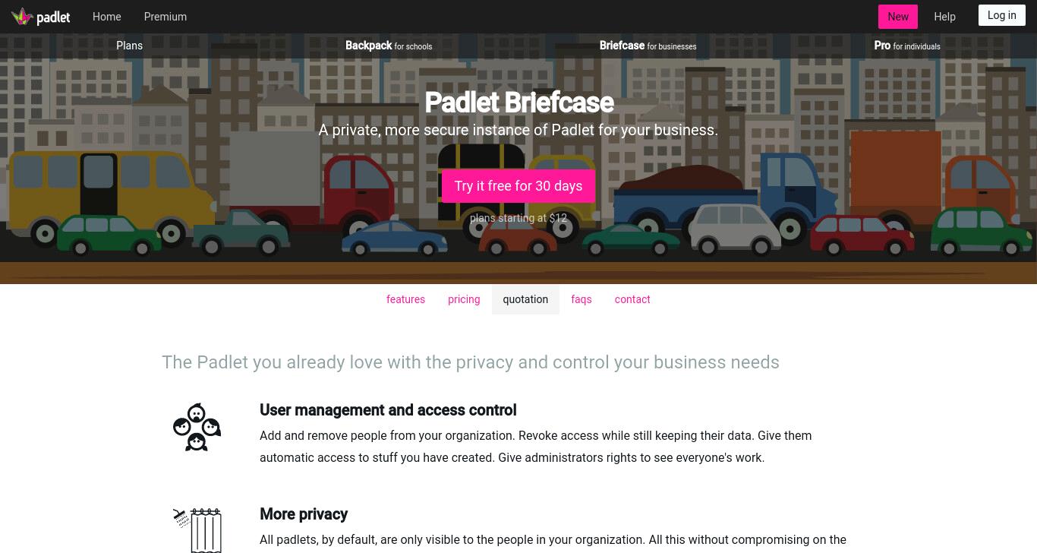Open the contact section link
The width and height of the screenshot is (1037, 553).
click(632, 299)
